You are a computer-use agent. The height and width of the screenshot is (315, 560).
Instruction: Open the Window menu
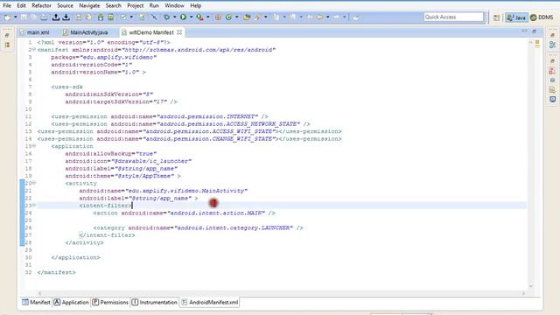click(x=174, y=6)
